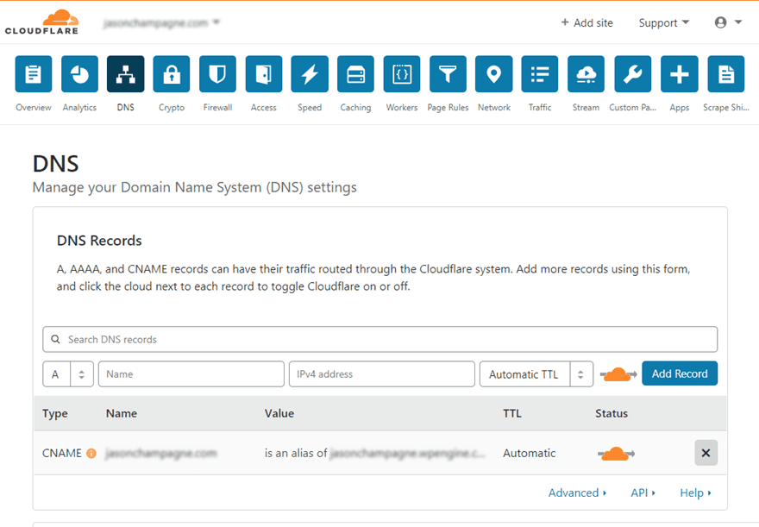Open the Scrape Shield section

725,73
